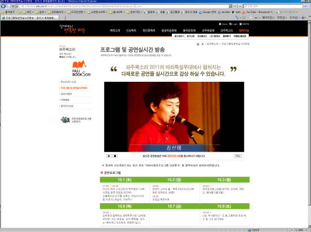This screenshot has height=232, width=311.
Task: Open the 페이지(P) command bar dropdown
Action: pos(268,17)
